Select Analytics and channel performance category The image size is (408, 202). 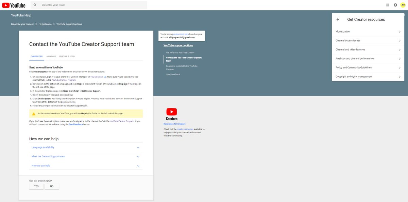pyautogui.click(x=368, y=59)
